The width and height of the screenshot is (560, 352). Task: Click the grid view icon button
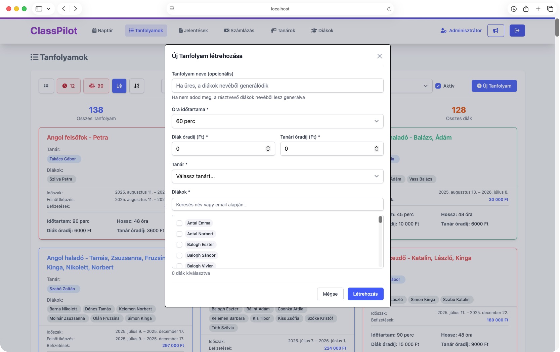[46, 86]
